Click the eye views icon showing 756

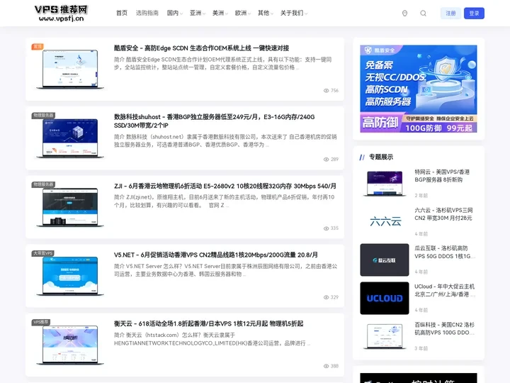(x=327, y=91)
